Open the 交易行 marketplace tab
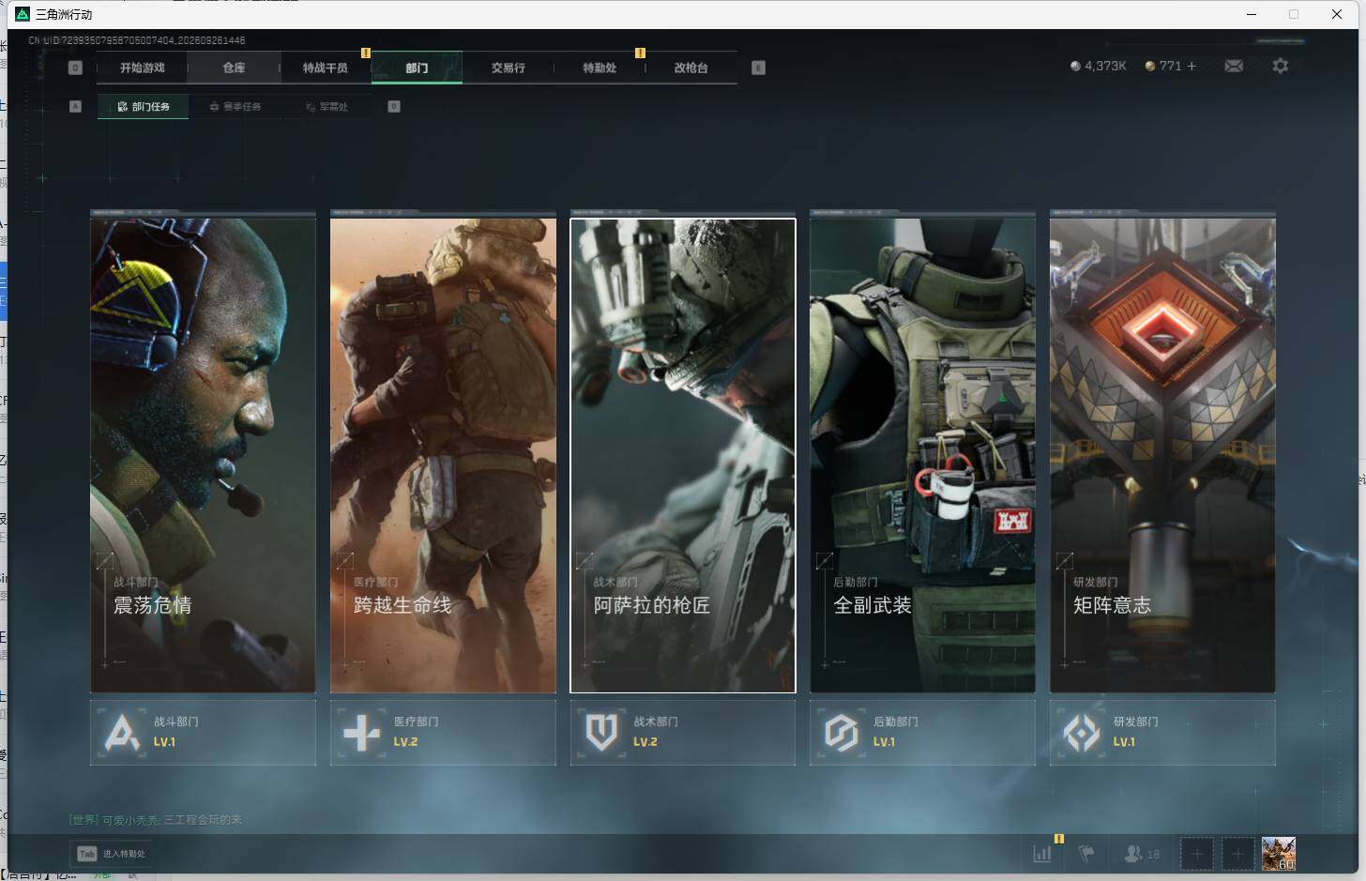 coord(508,68)
